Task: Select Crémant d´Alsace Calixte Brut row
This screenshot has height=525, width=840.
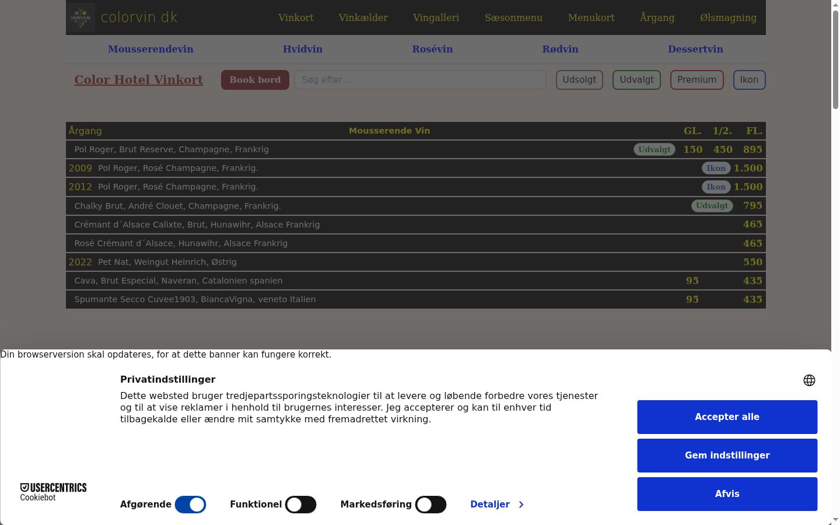Action: click(416, 225)
